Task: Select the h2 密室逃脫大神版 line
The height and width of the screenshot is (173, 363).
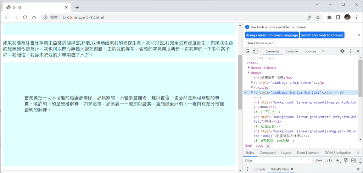Action: pos(305,133)
